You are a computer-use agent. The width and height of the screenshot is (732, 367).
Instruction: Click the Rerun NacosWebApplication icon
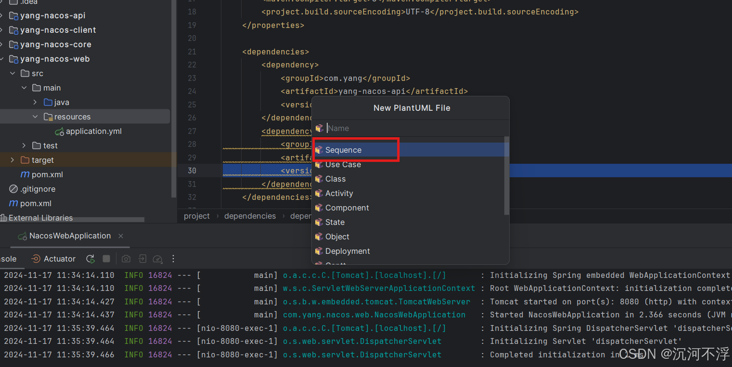pos(90,259)
